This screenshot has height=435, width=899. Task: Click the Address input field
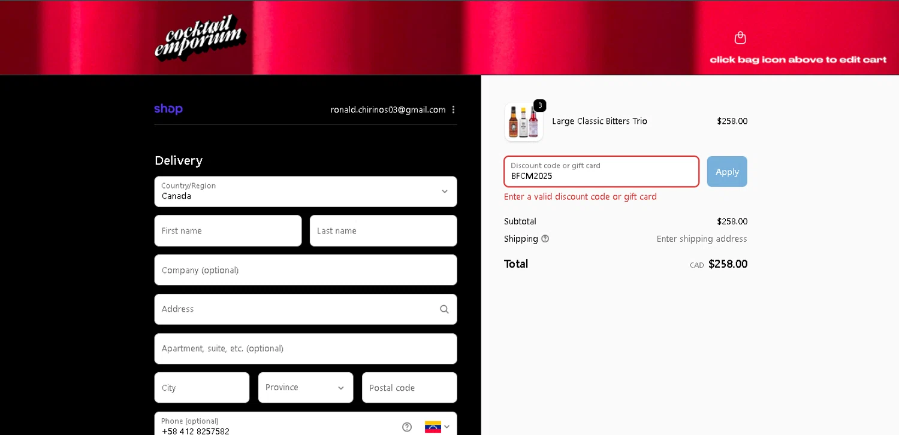coord(306,309)
